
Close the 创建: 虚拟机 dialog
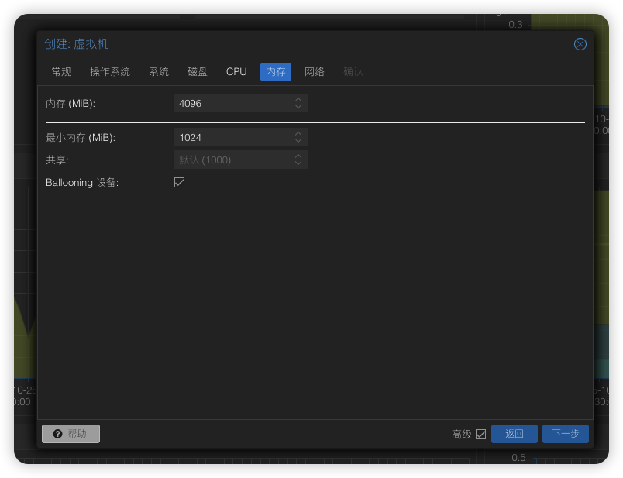point(580,44)
